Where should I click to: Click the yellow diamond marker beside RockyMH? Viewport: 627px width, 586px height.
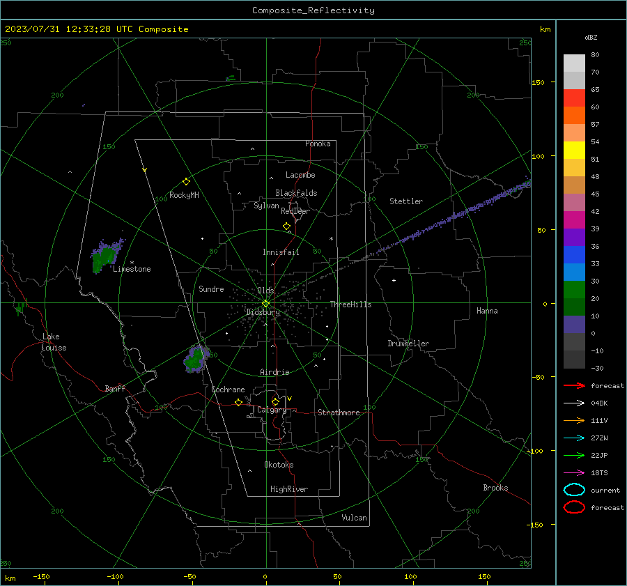point(186,182)
